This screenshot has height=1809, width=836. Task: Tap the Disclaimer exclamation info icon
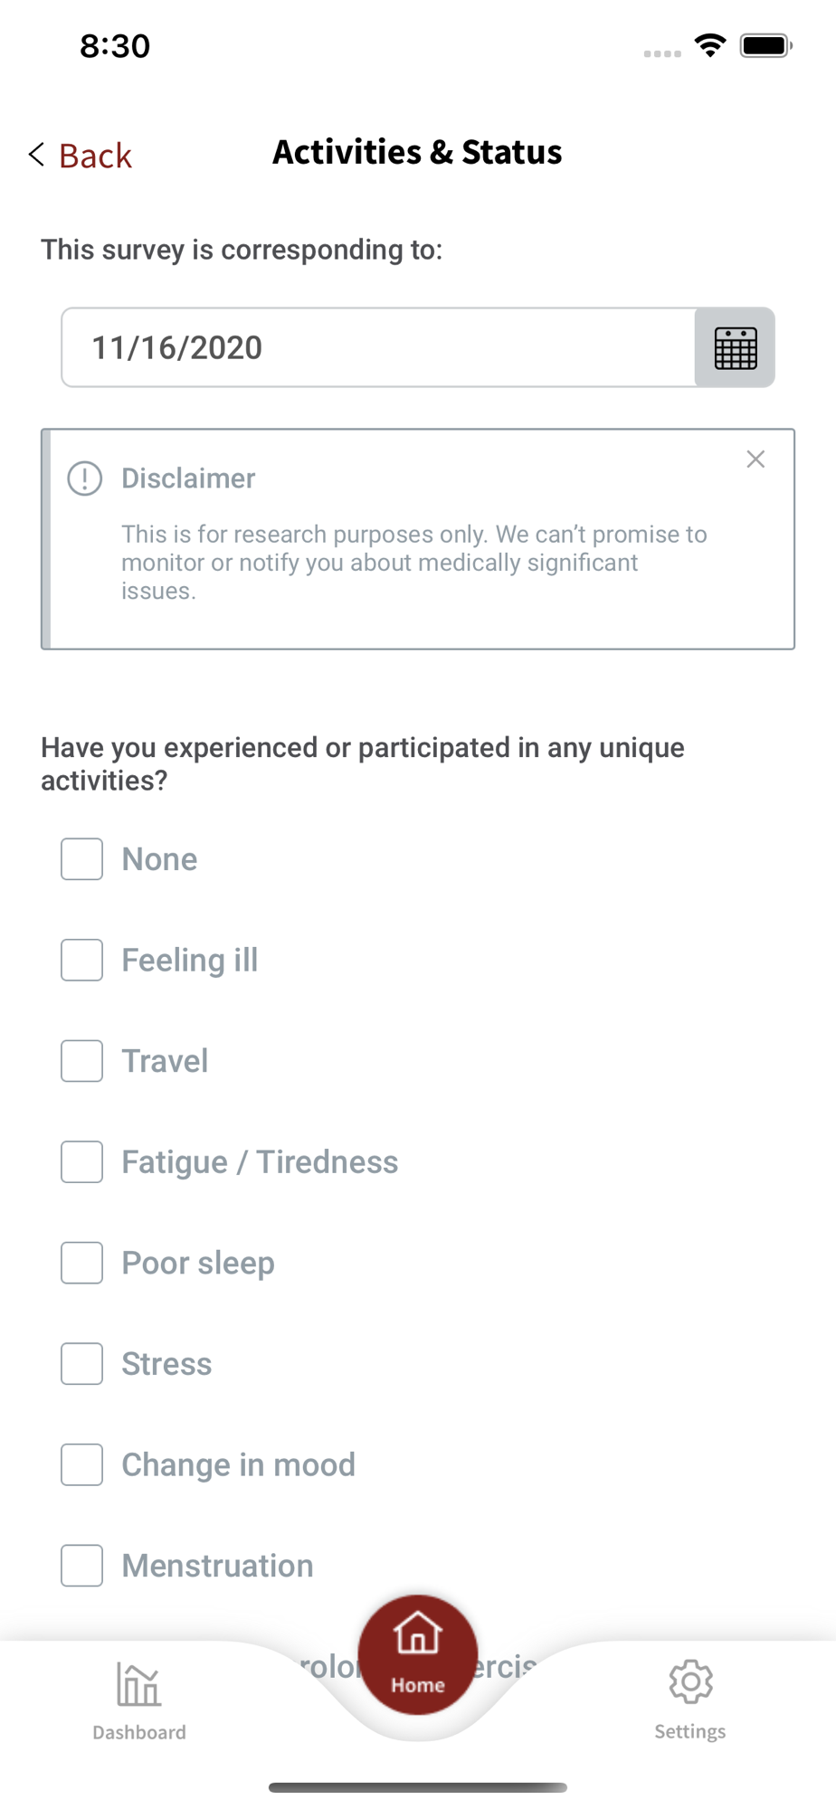click(x=85, y=478)
